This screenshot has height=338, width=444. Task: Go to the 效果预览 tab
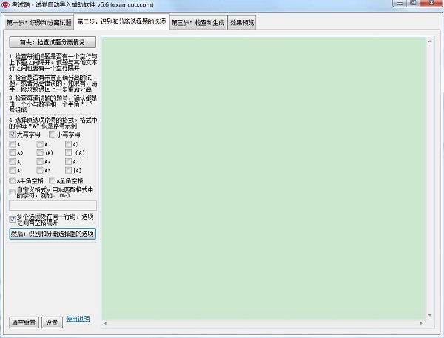pyautogui.click(x=241, y=23)
